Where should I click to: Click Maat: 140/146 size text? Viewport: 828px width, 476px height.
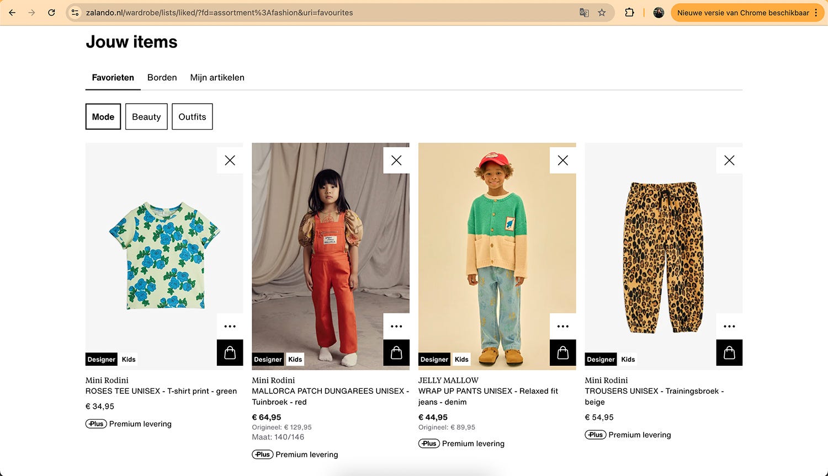(278, 437)
